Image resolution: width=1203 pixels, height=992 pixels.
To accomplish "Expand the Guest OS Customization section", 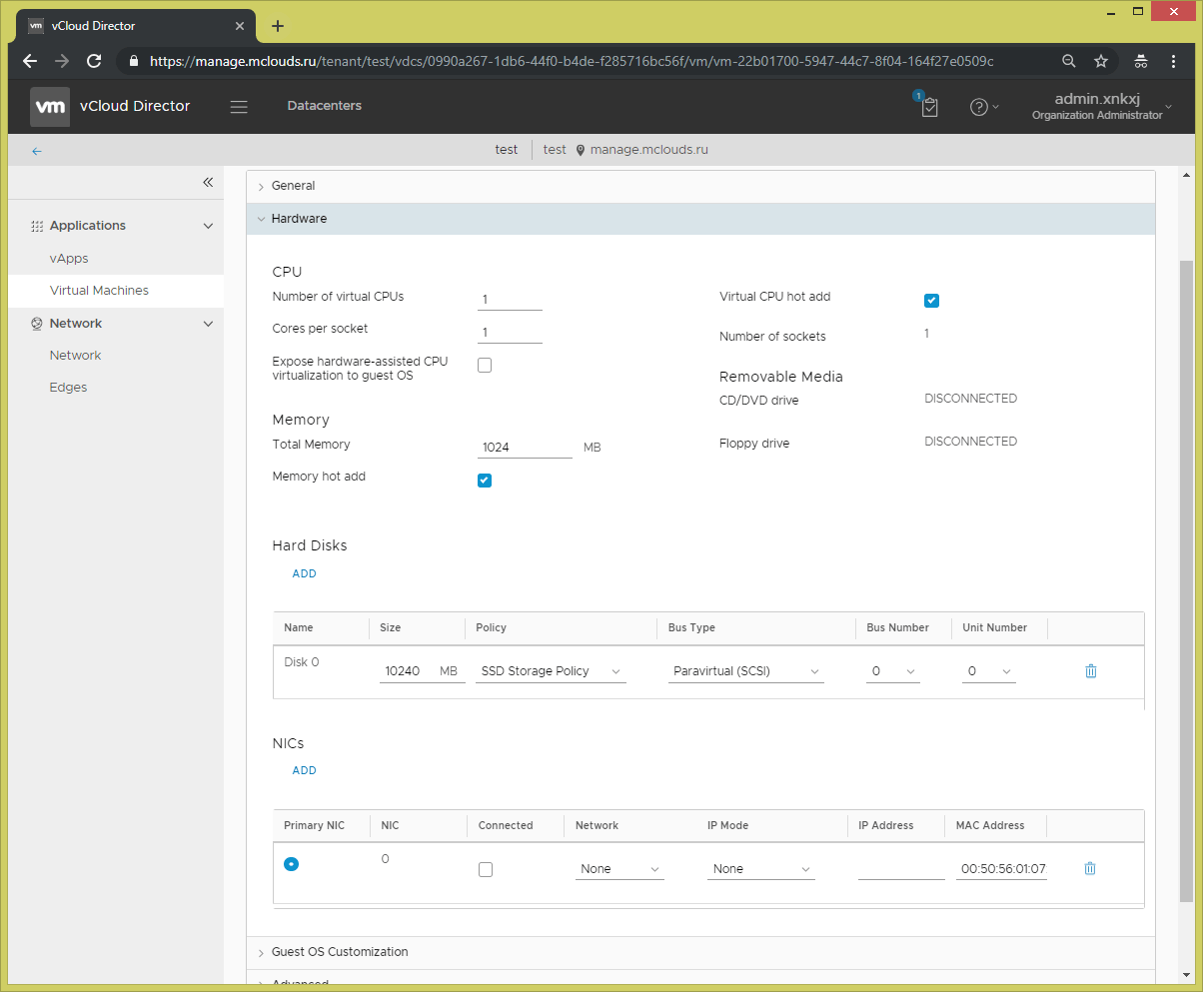I will point(700,953).
